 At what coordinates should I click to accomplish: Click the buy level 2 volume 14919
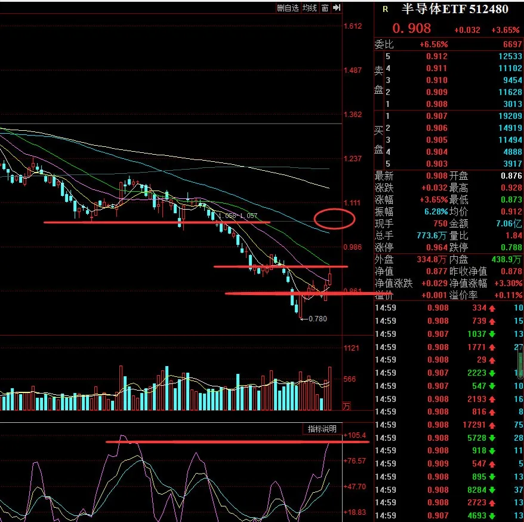[510, 128]
